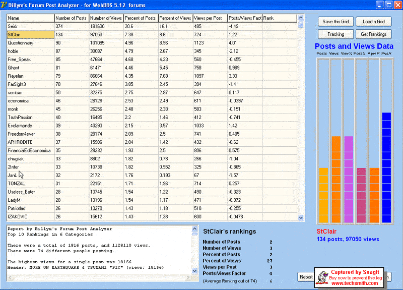Viewport: 403px width, 290px height.
Task: Click the purple View % bar in chart
Action: point(349,180)
